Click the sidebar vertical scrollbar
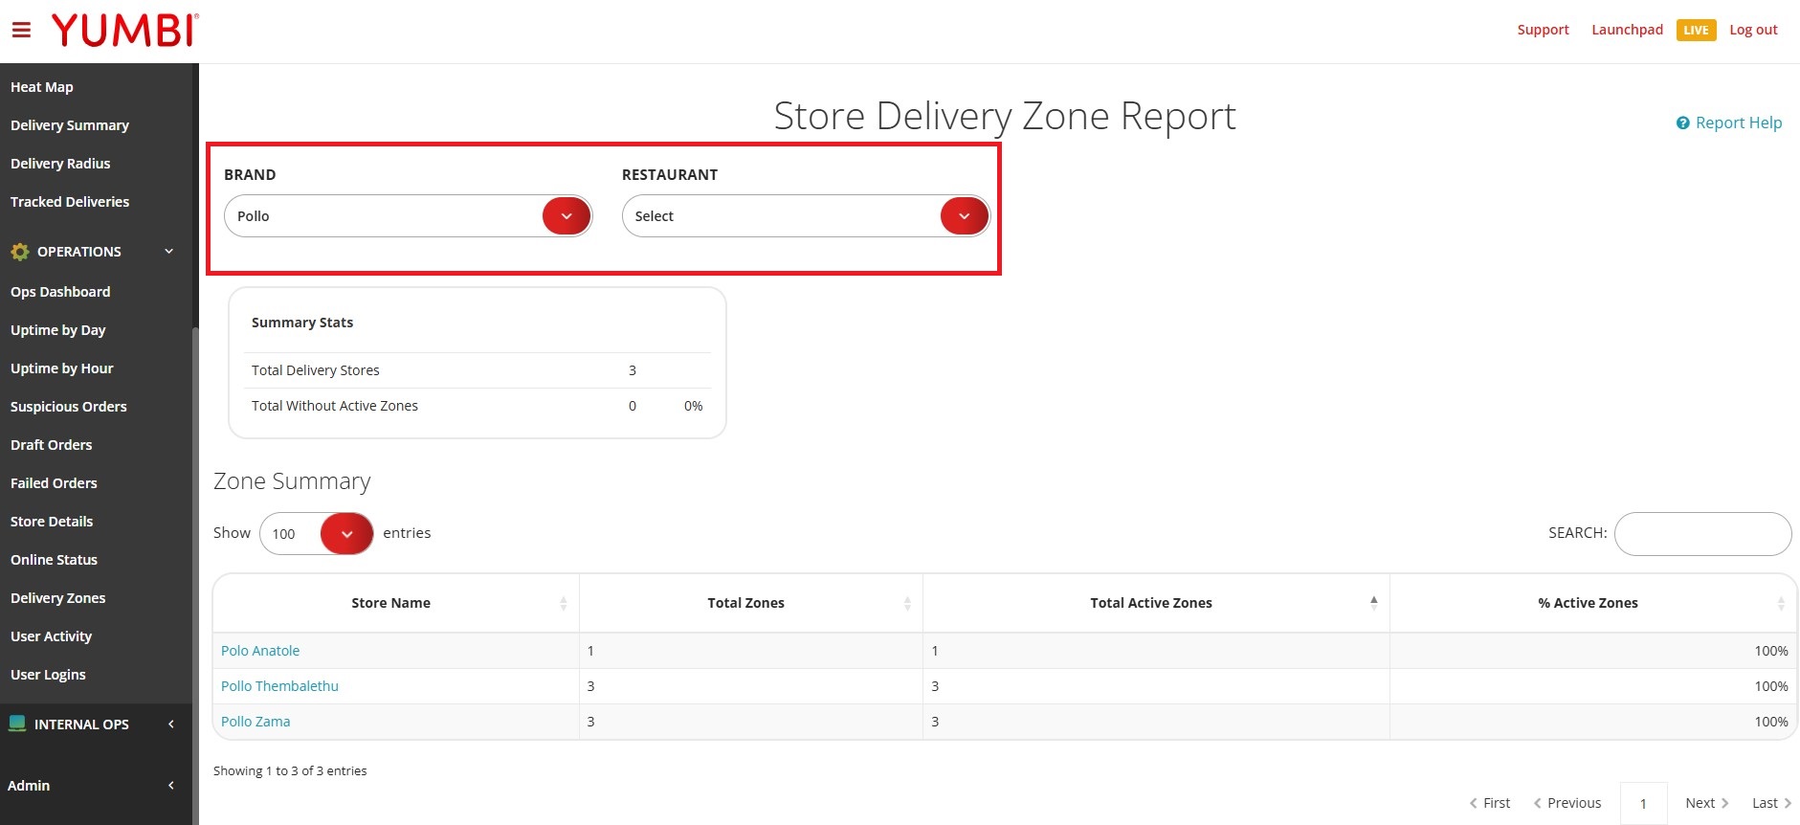 (x=195, y=574)
